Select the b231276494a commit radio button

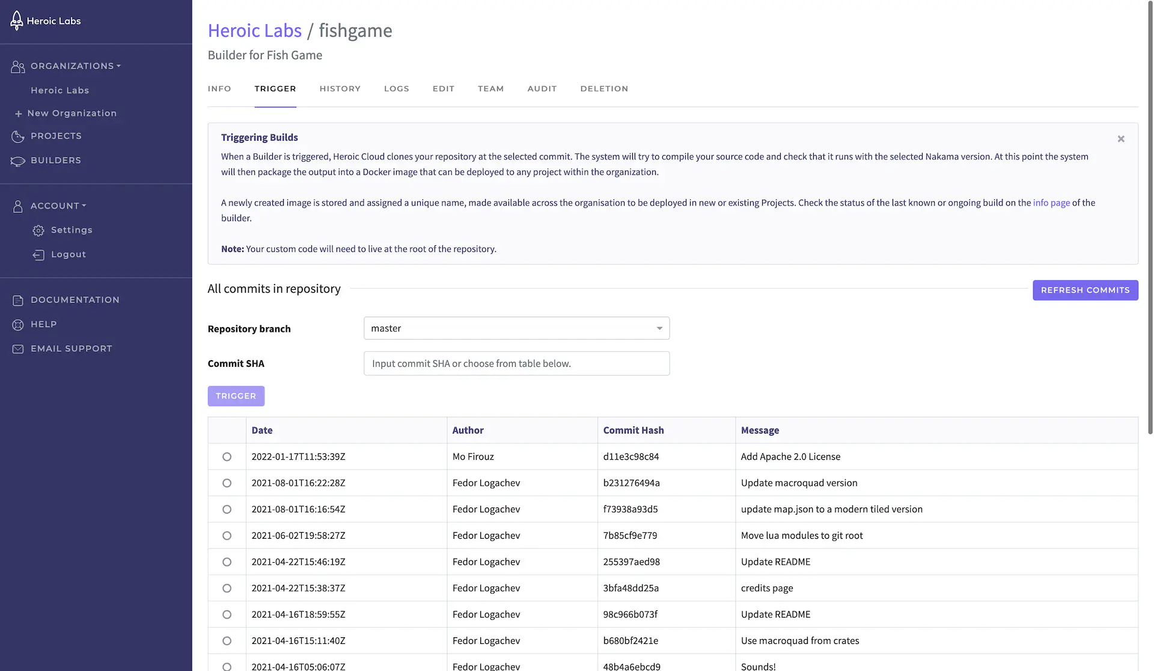[227, 483]
